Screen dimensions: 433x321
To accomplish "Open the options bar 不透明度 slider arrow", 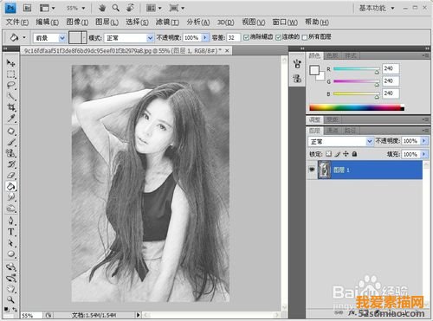I will [205, 37].
